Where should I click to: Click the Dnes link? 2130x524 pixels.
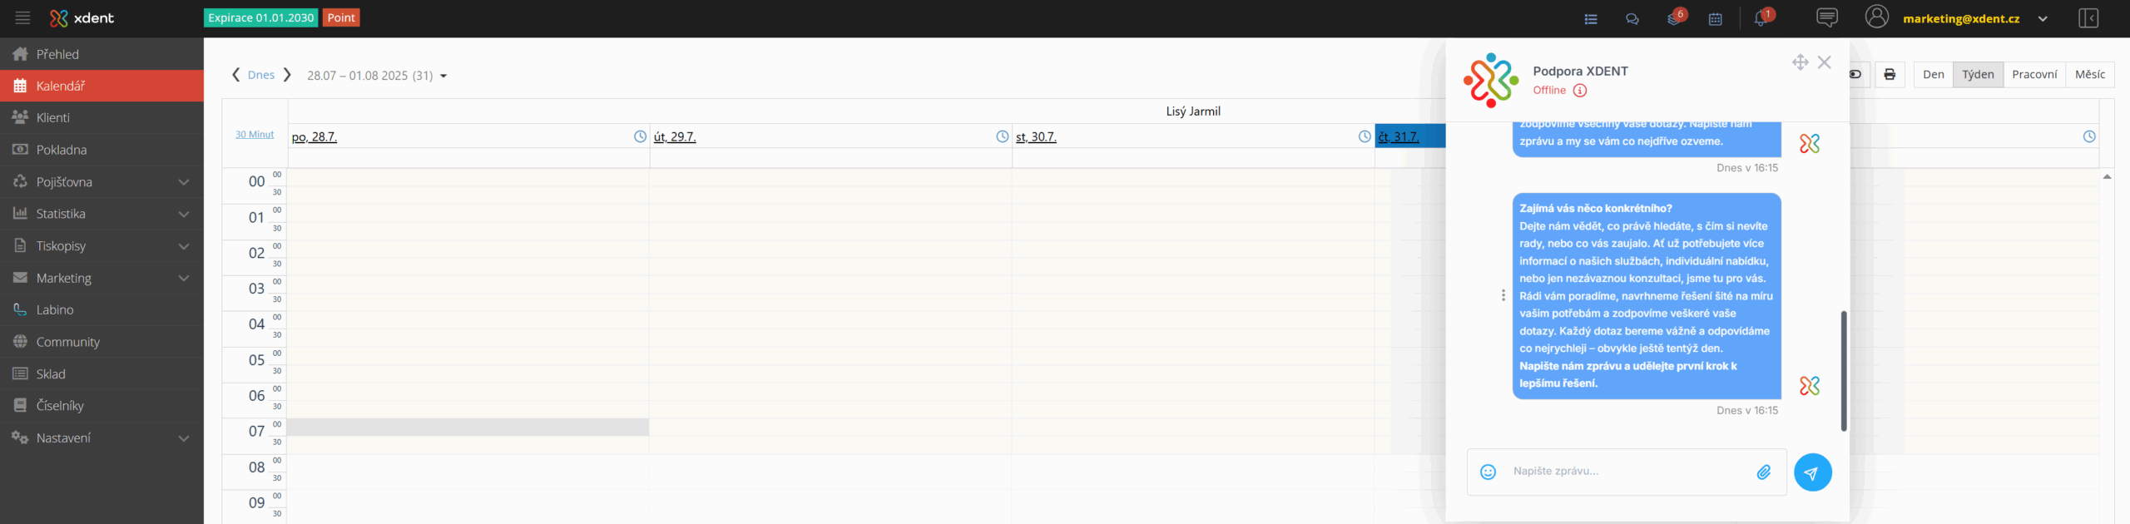[260, 75]
